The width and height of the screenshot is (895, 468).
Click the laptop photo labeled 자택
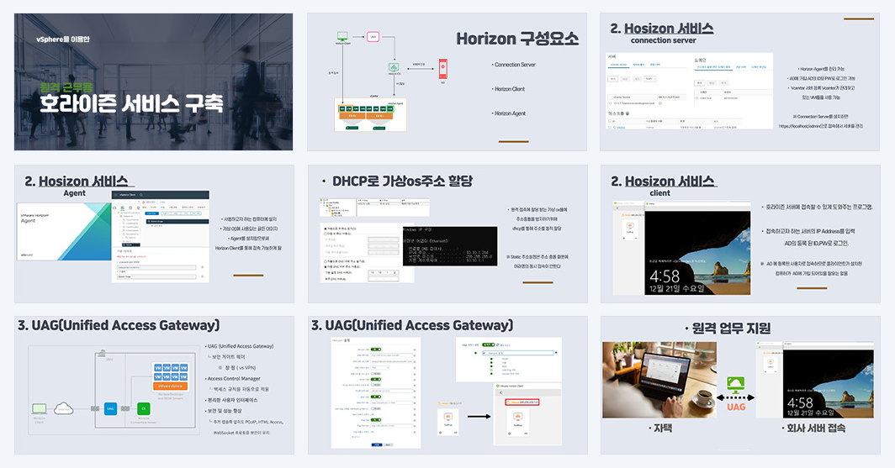659,381
